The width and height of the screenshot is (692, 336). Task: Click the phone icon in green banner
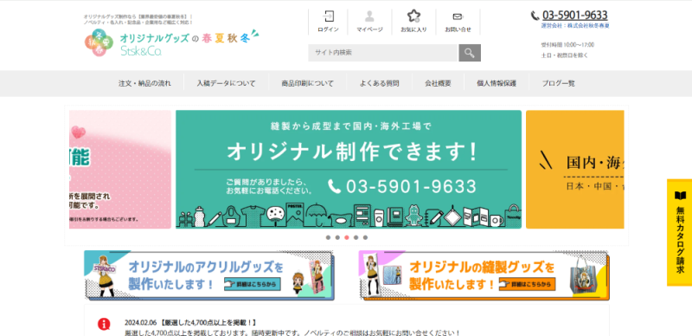pos(334,186)
